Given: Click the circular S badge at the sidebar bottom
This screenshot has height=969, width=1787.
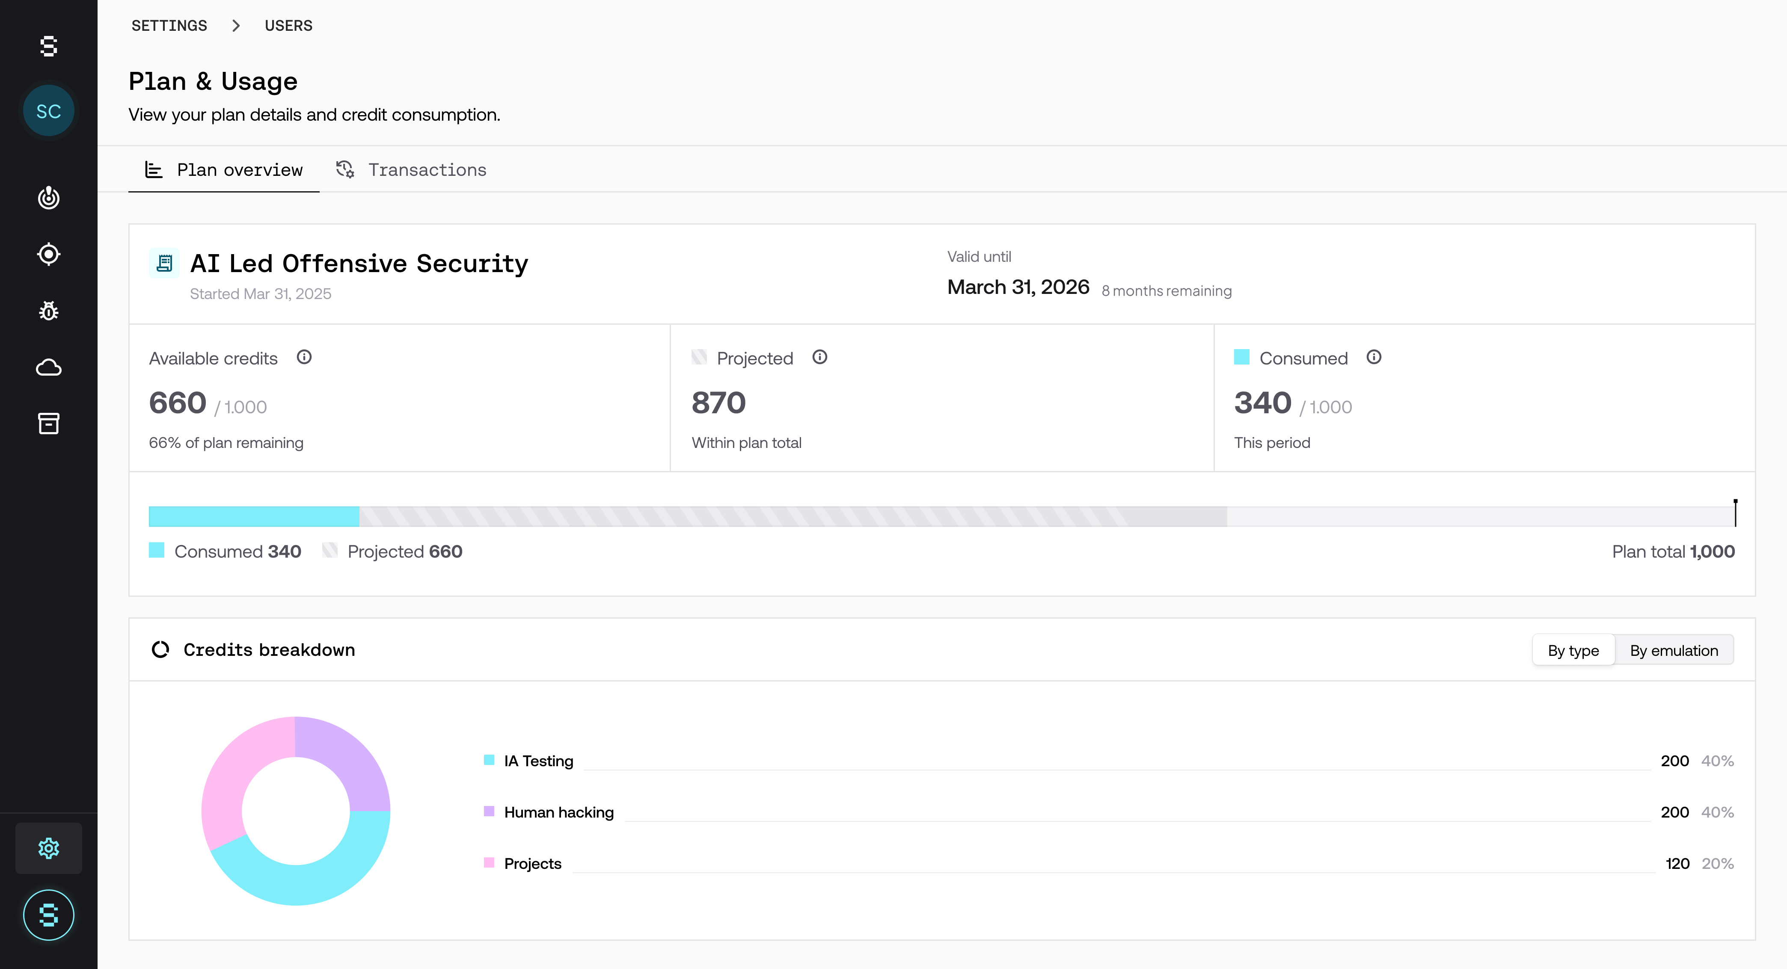Looking at the screenshot, I should 48,915.
